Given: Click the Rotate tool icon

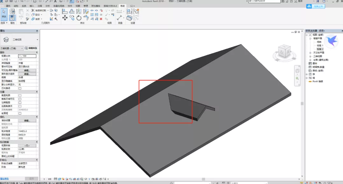Looking at the screenshot, I should click(79, 18).
